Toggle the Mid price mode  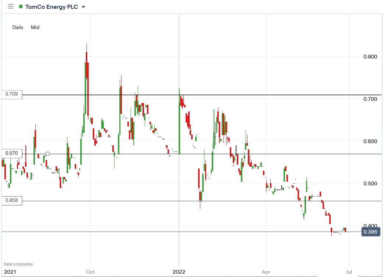click(x=35, y=27)
